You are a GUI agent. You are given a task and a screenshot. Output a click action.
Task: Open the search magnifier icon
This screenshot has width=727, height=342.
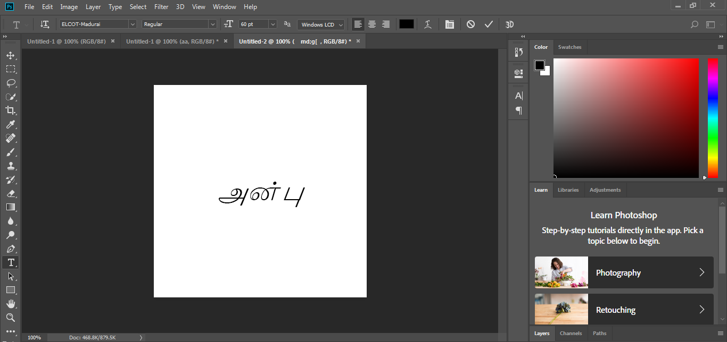tap(694, 24)
